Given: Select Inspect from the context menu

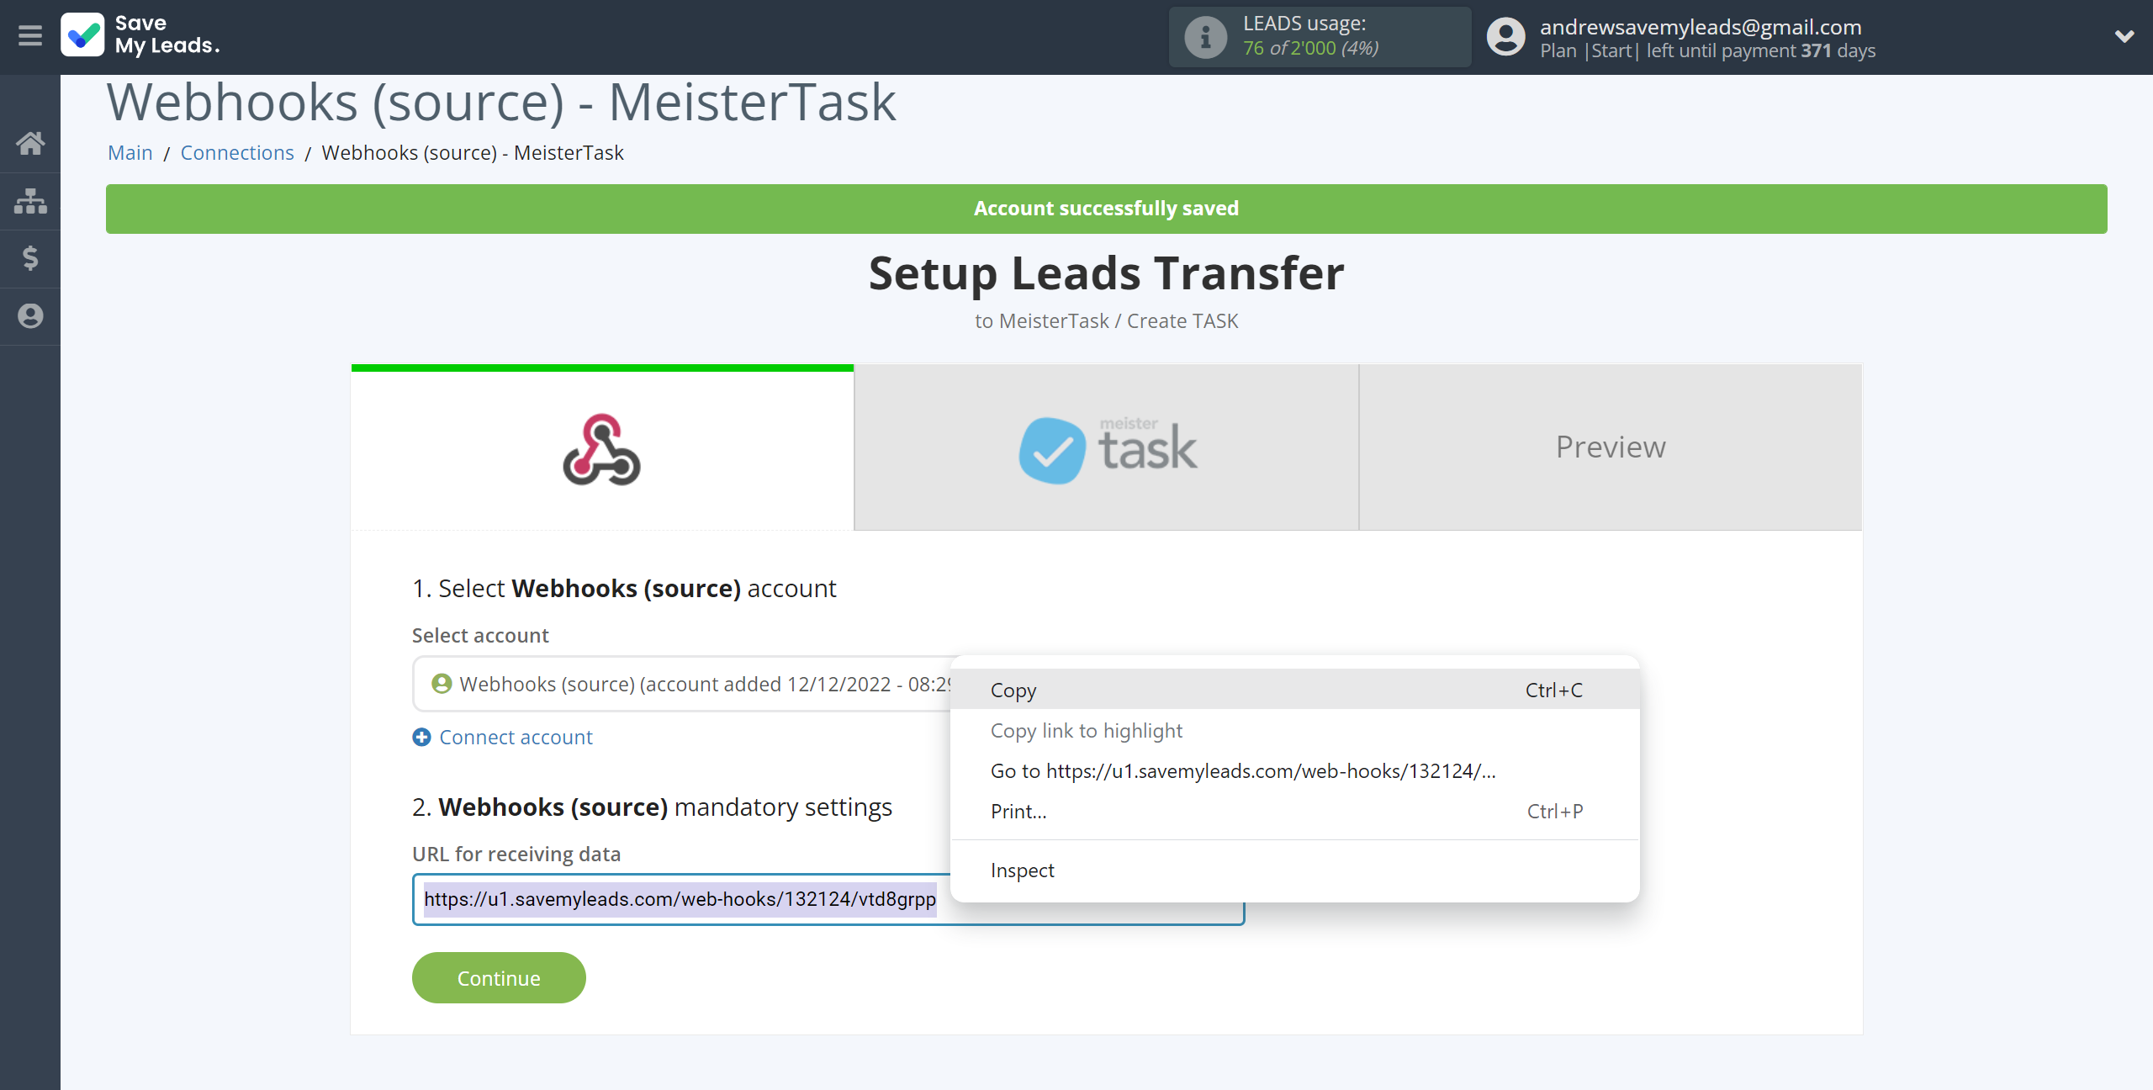Looking at the screenshot, I should click(x=1022, y=869).
